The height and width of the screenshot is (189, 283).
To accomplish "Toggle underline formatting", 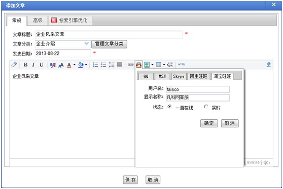I will [x=41, y=65].
